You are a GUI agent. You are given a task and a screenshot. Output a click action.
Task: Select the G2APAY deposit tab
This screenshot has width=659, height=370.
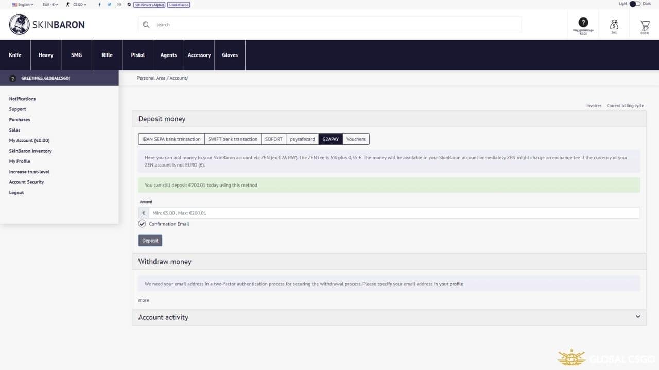tap(331, 139)
